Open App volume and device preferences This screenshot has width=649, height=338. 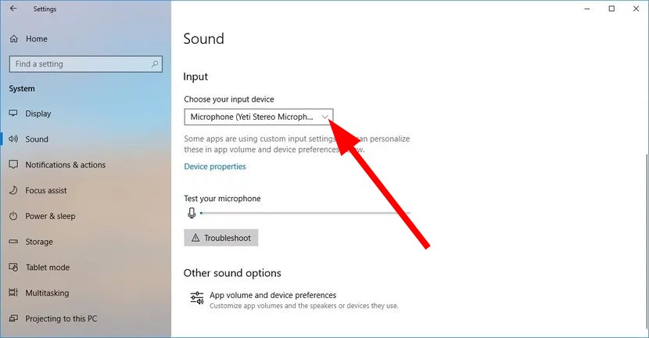click(x=273, y=295)
